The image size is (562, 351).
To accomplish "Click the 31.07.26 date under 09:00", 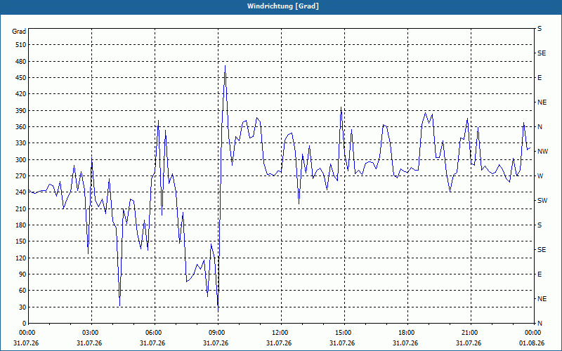I will tap(216, 343).
